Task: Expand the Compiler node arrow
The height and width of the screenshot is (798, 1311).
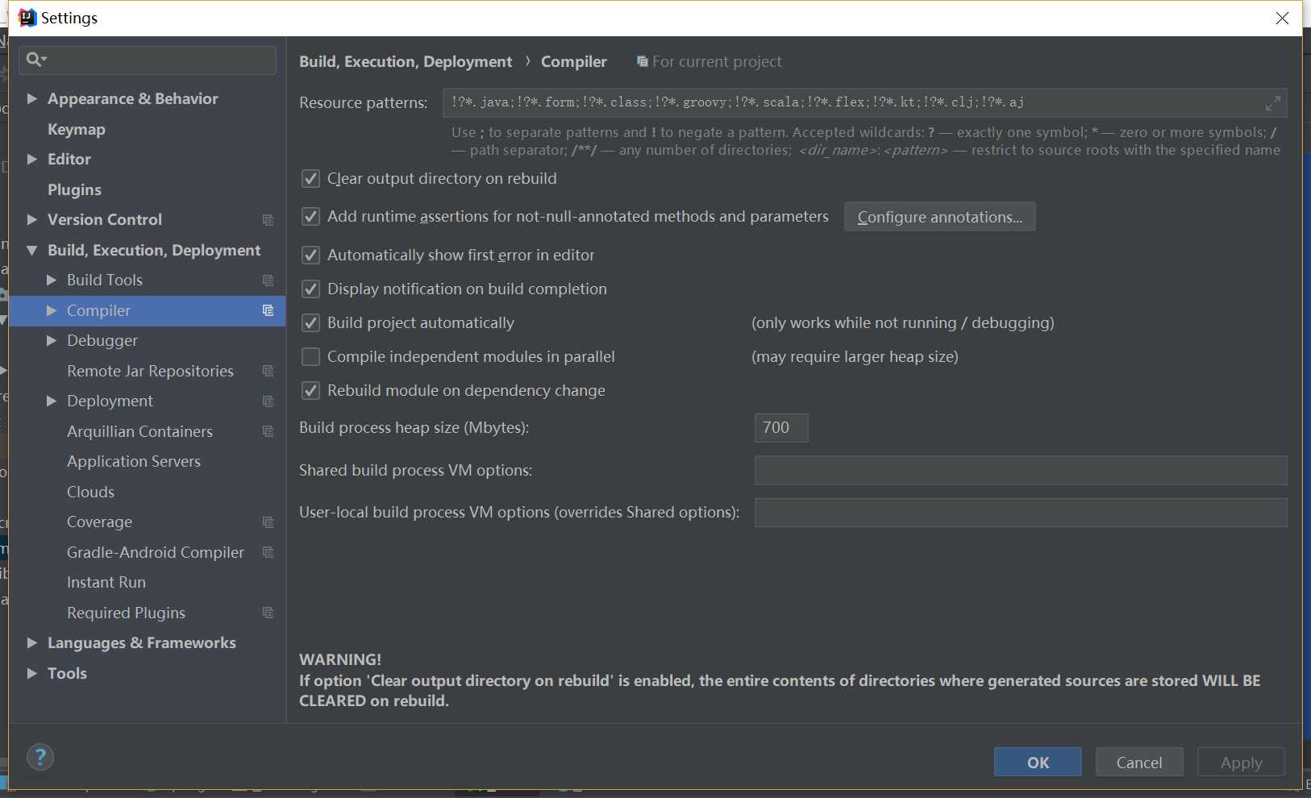Action: point(52,310)
